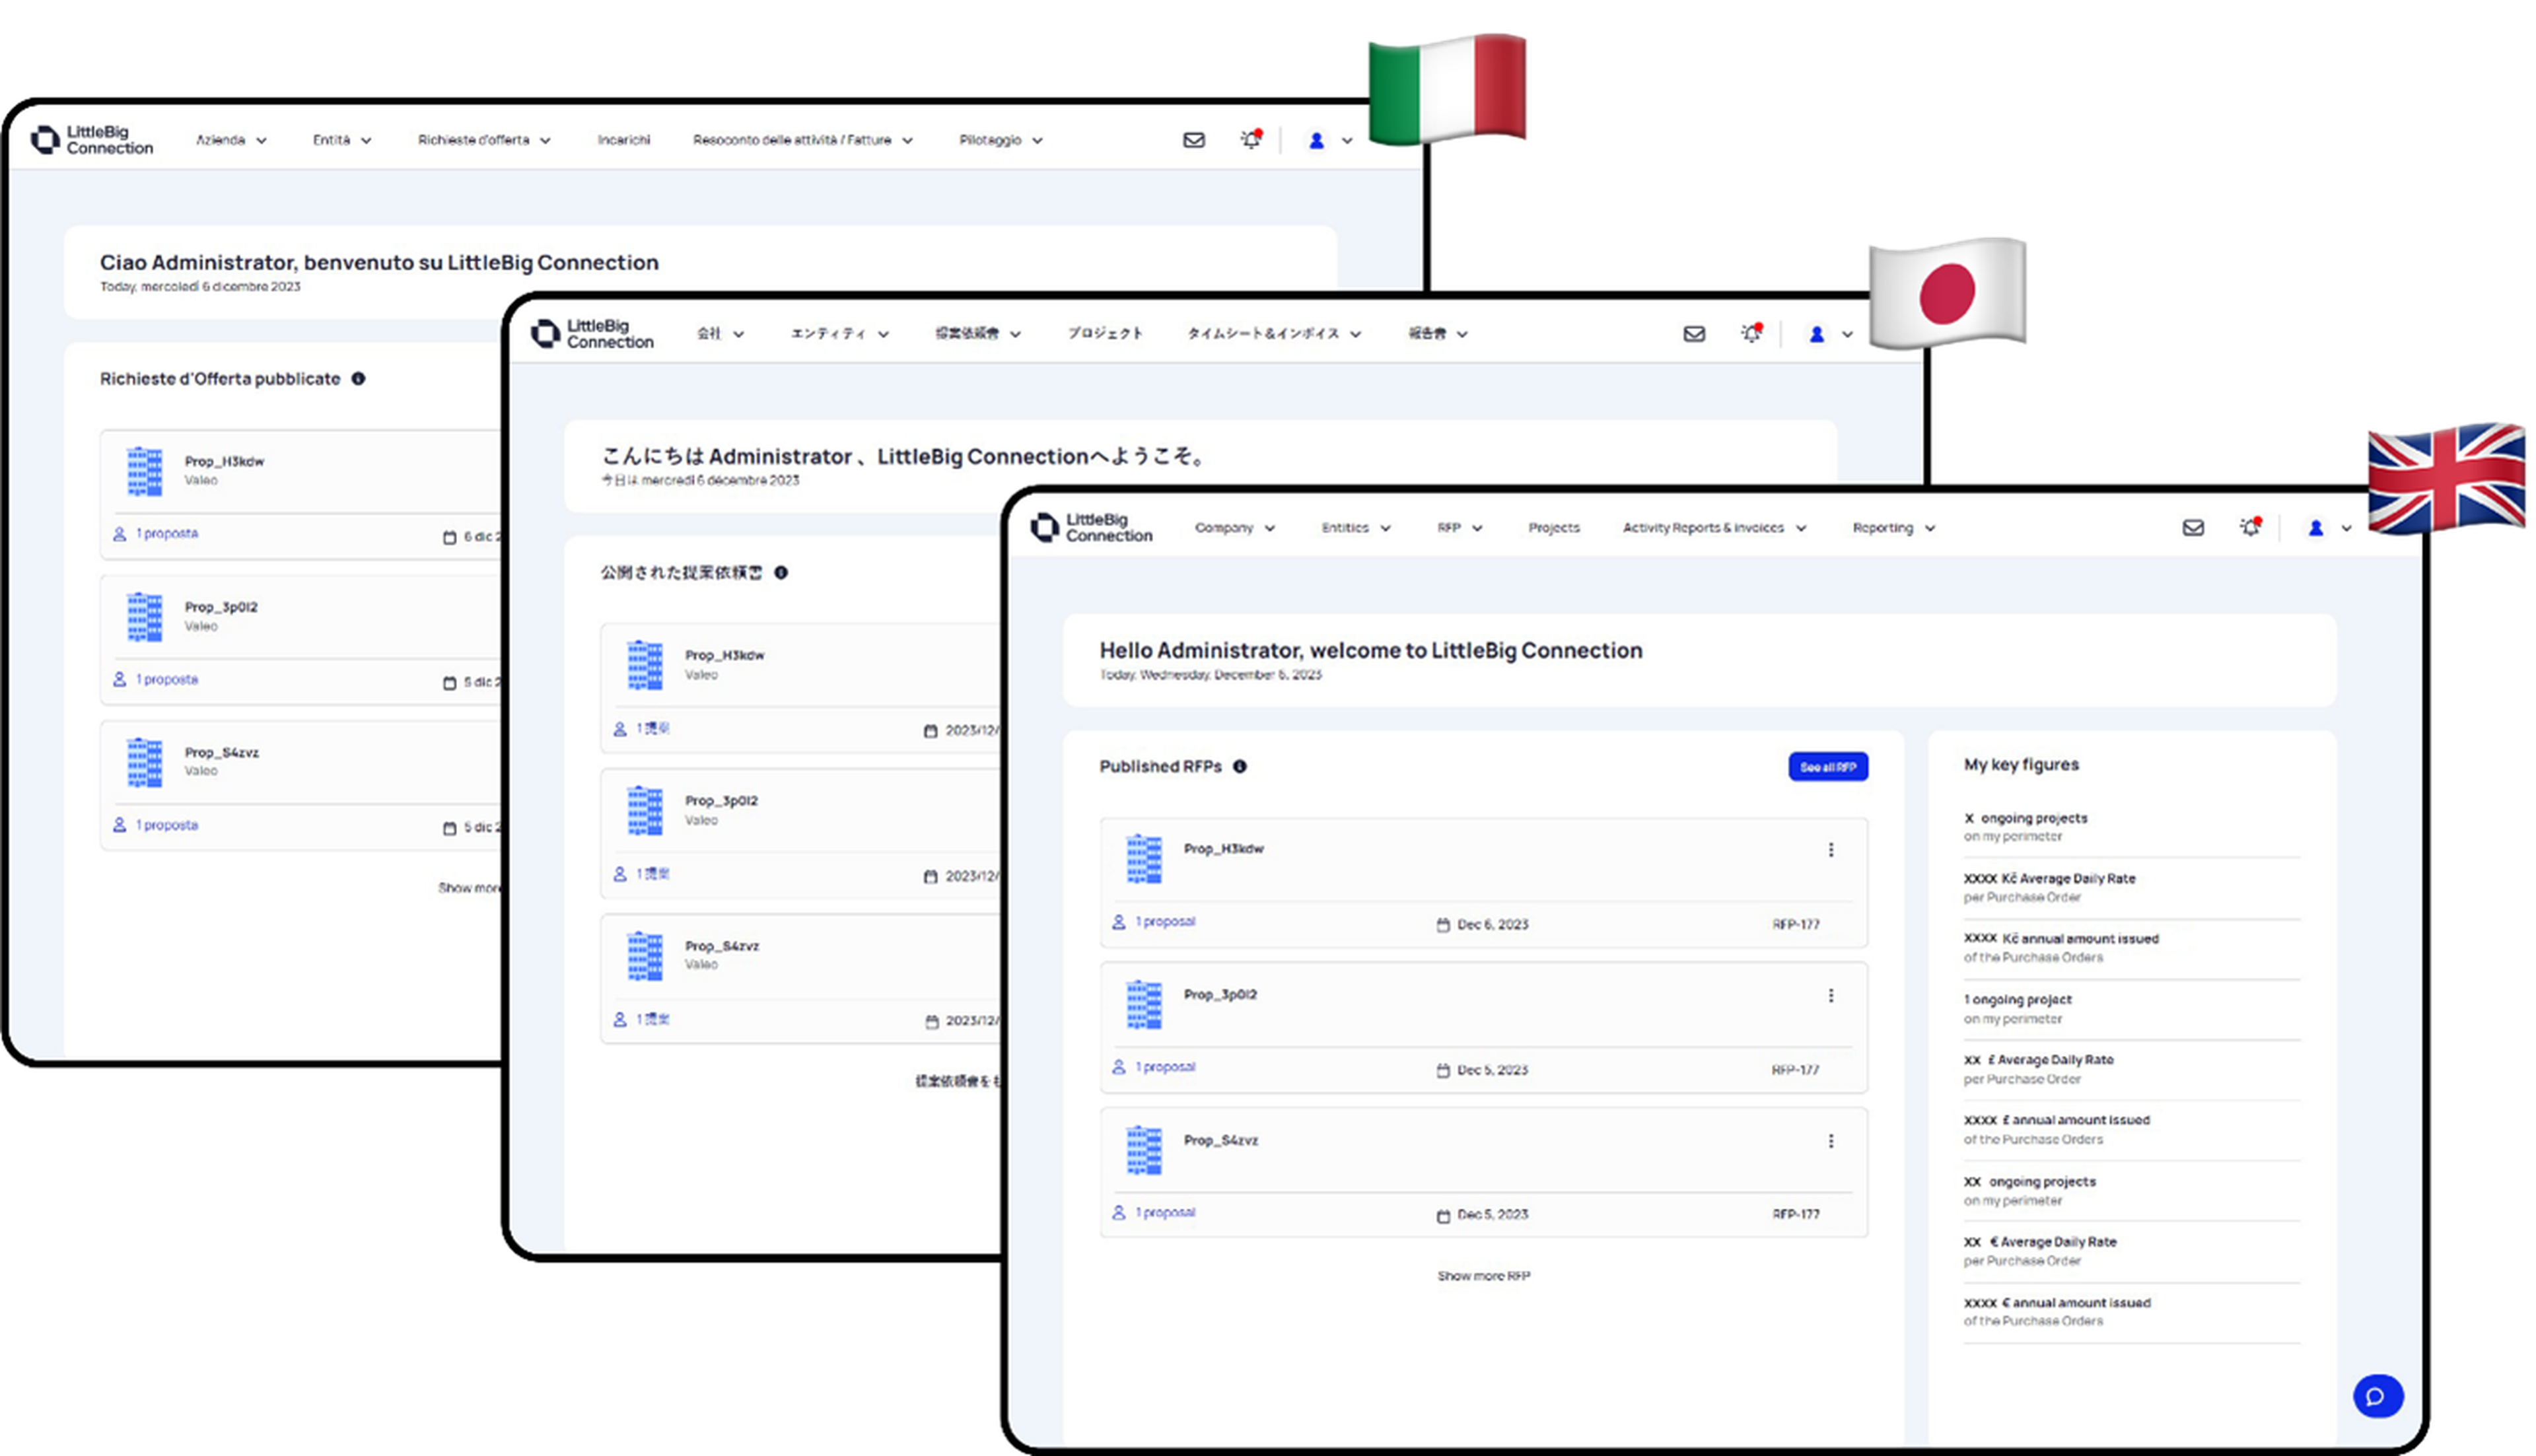Open notifications bell in English window
The height and width of the screenshot is (1456, 2536).
coord(2250,527)
